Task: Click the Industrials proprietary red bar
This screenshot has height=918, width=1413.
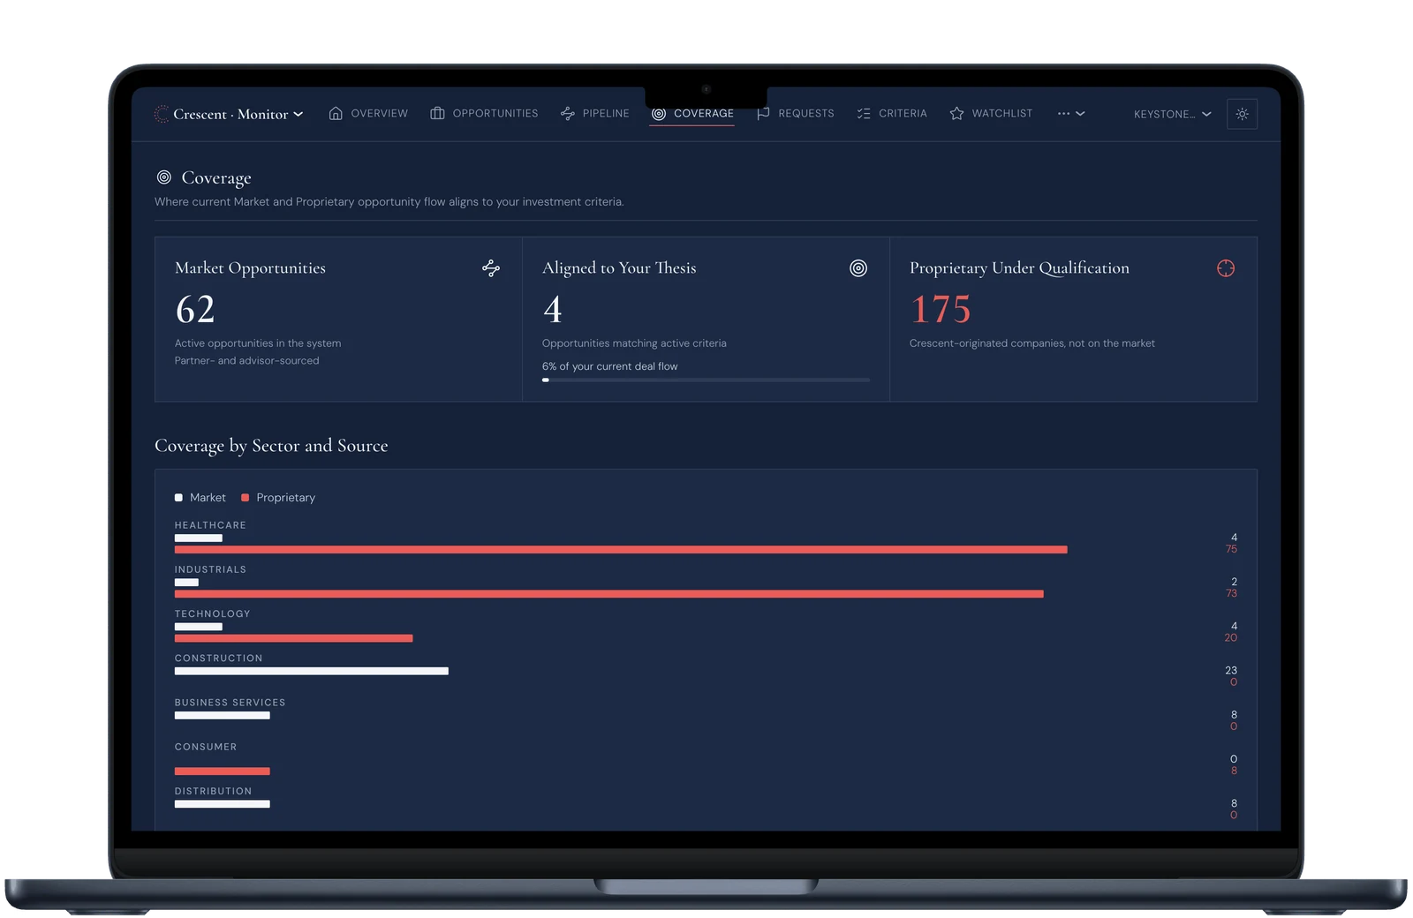Action: [x=609, y=594]
